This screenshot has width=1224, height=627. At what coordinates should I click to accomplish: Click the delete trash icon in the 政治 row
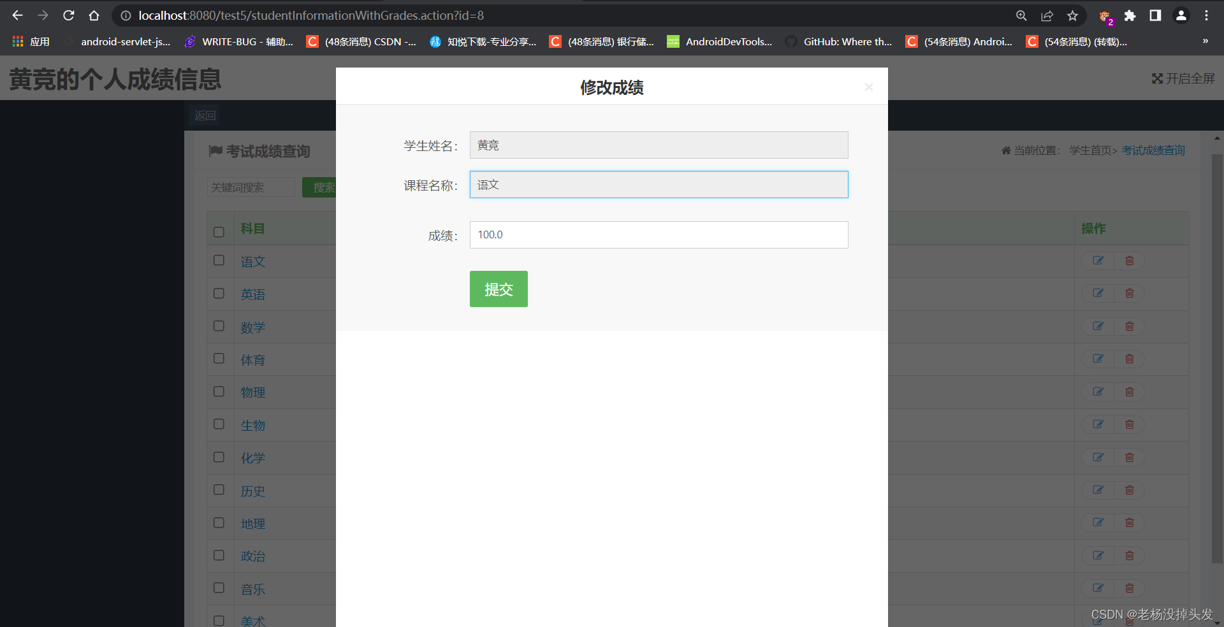(1129, 556)
